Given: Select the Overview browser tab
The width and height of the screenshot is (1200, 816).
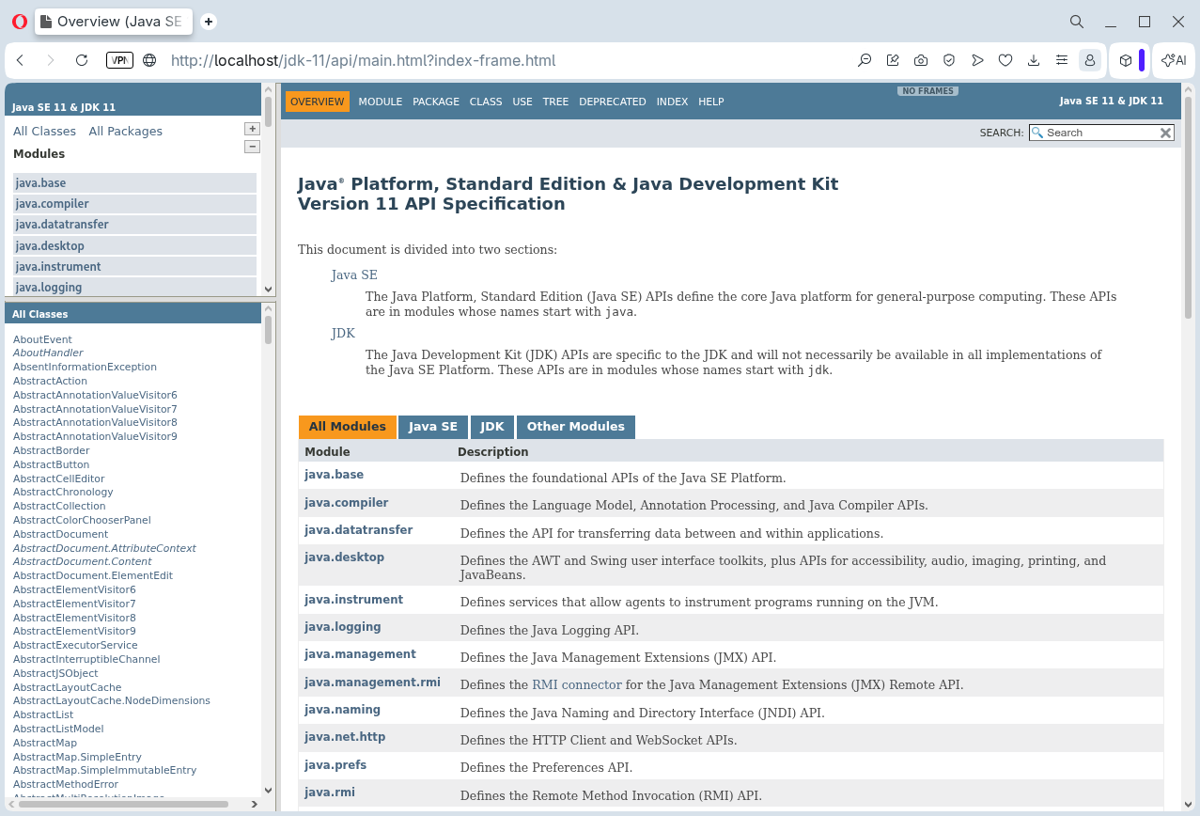Looking at the screenshot, I should 113,21.
